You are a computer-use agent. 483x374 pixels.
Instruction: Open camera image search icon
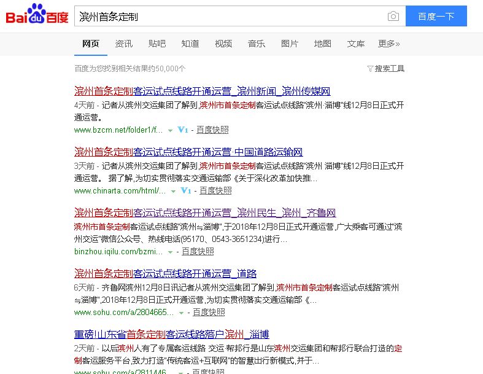pos(393,16)
